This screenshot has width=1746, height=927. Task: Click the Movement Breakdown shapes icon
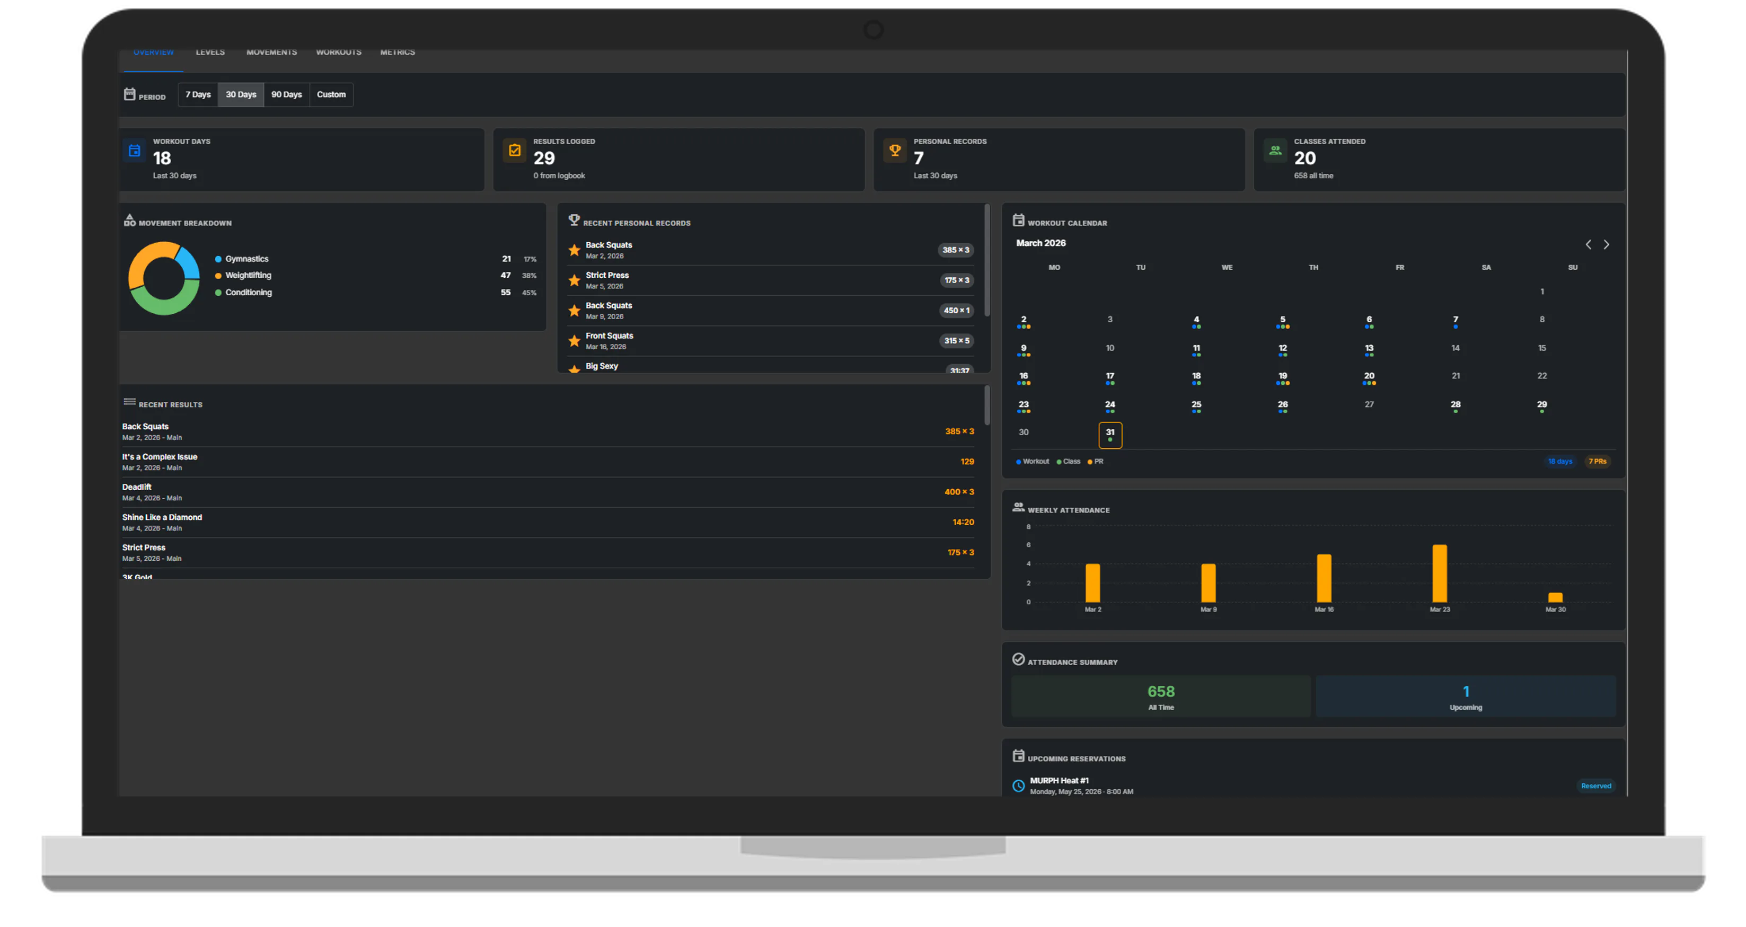[x=129, y=220]
